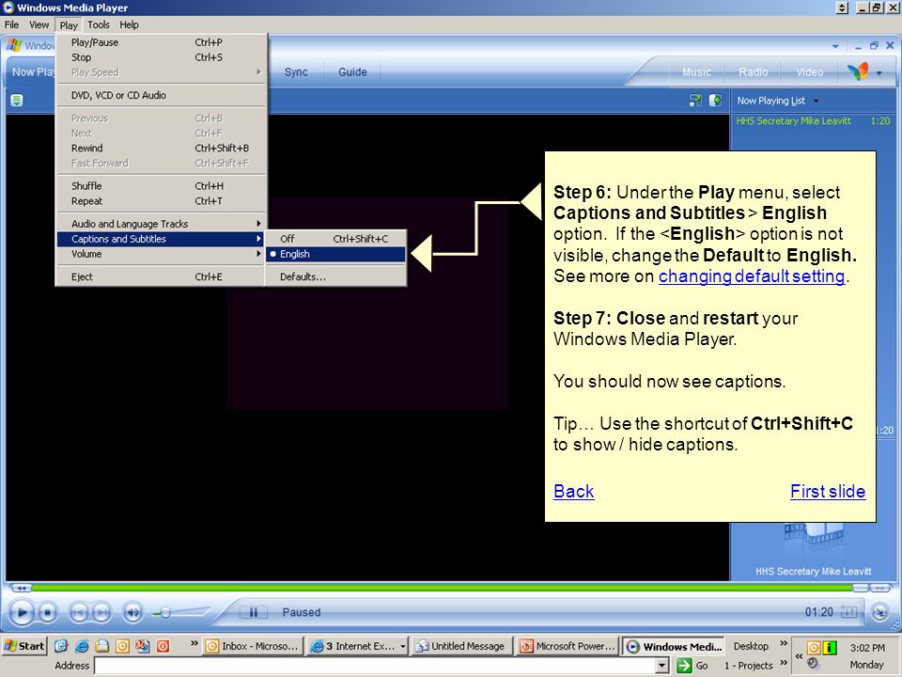This screenshot has width=902, height=677.
Task: Launch Internet Explorer from Quick Launch
Action: pyautogui.click(x=82, y=646)
